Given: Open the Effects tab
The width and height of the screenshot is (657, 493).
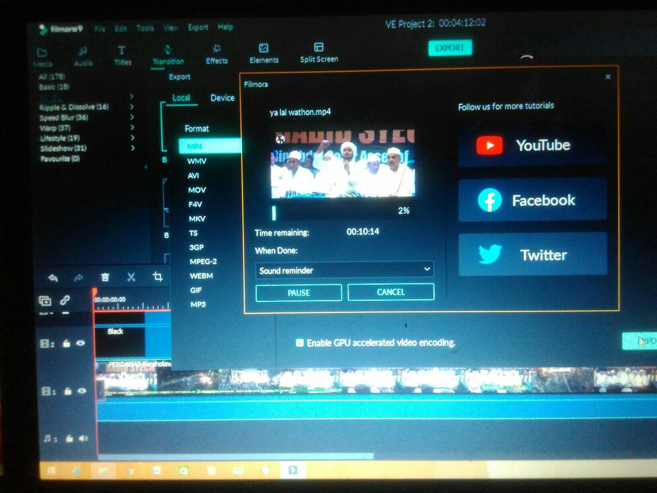Looking at the screenshot, I should tap(217, 54).
